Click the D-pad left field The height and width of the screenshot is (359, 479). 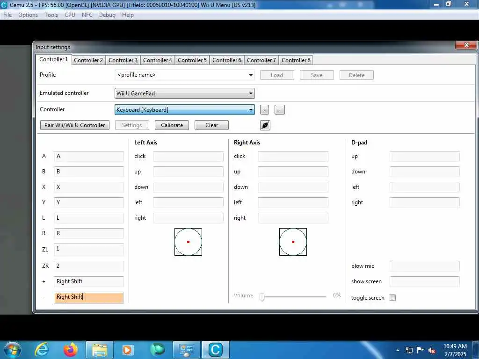tap(425, 187)
